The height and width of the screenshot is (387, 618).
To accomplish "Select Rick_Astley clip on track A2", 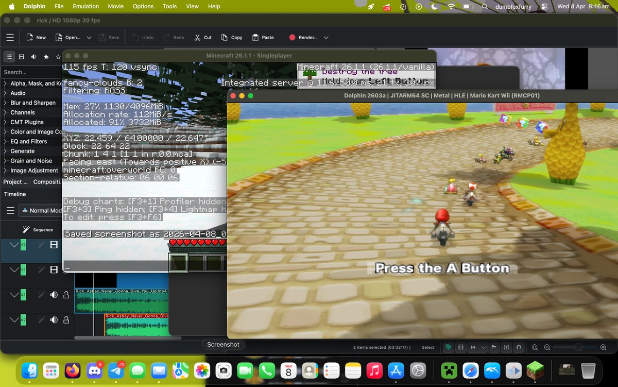I will point(137,325).
